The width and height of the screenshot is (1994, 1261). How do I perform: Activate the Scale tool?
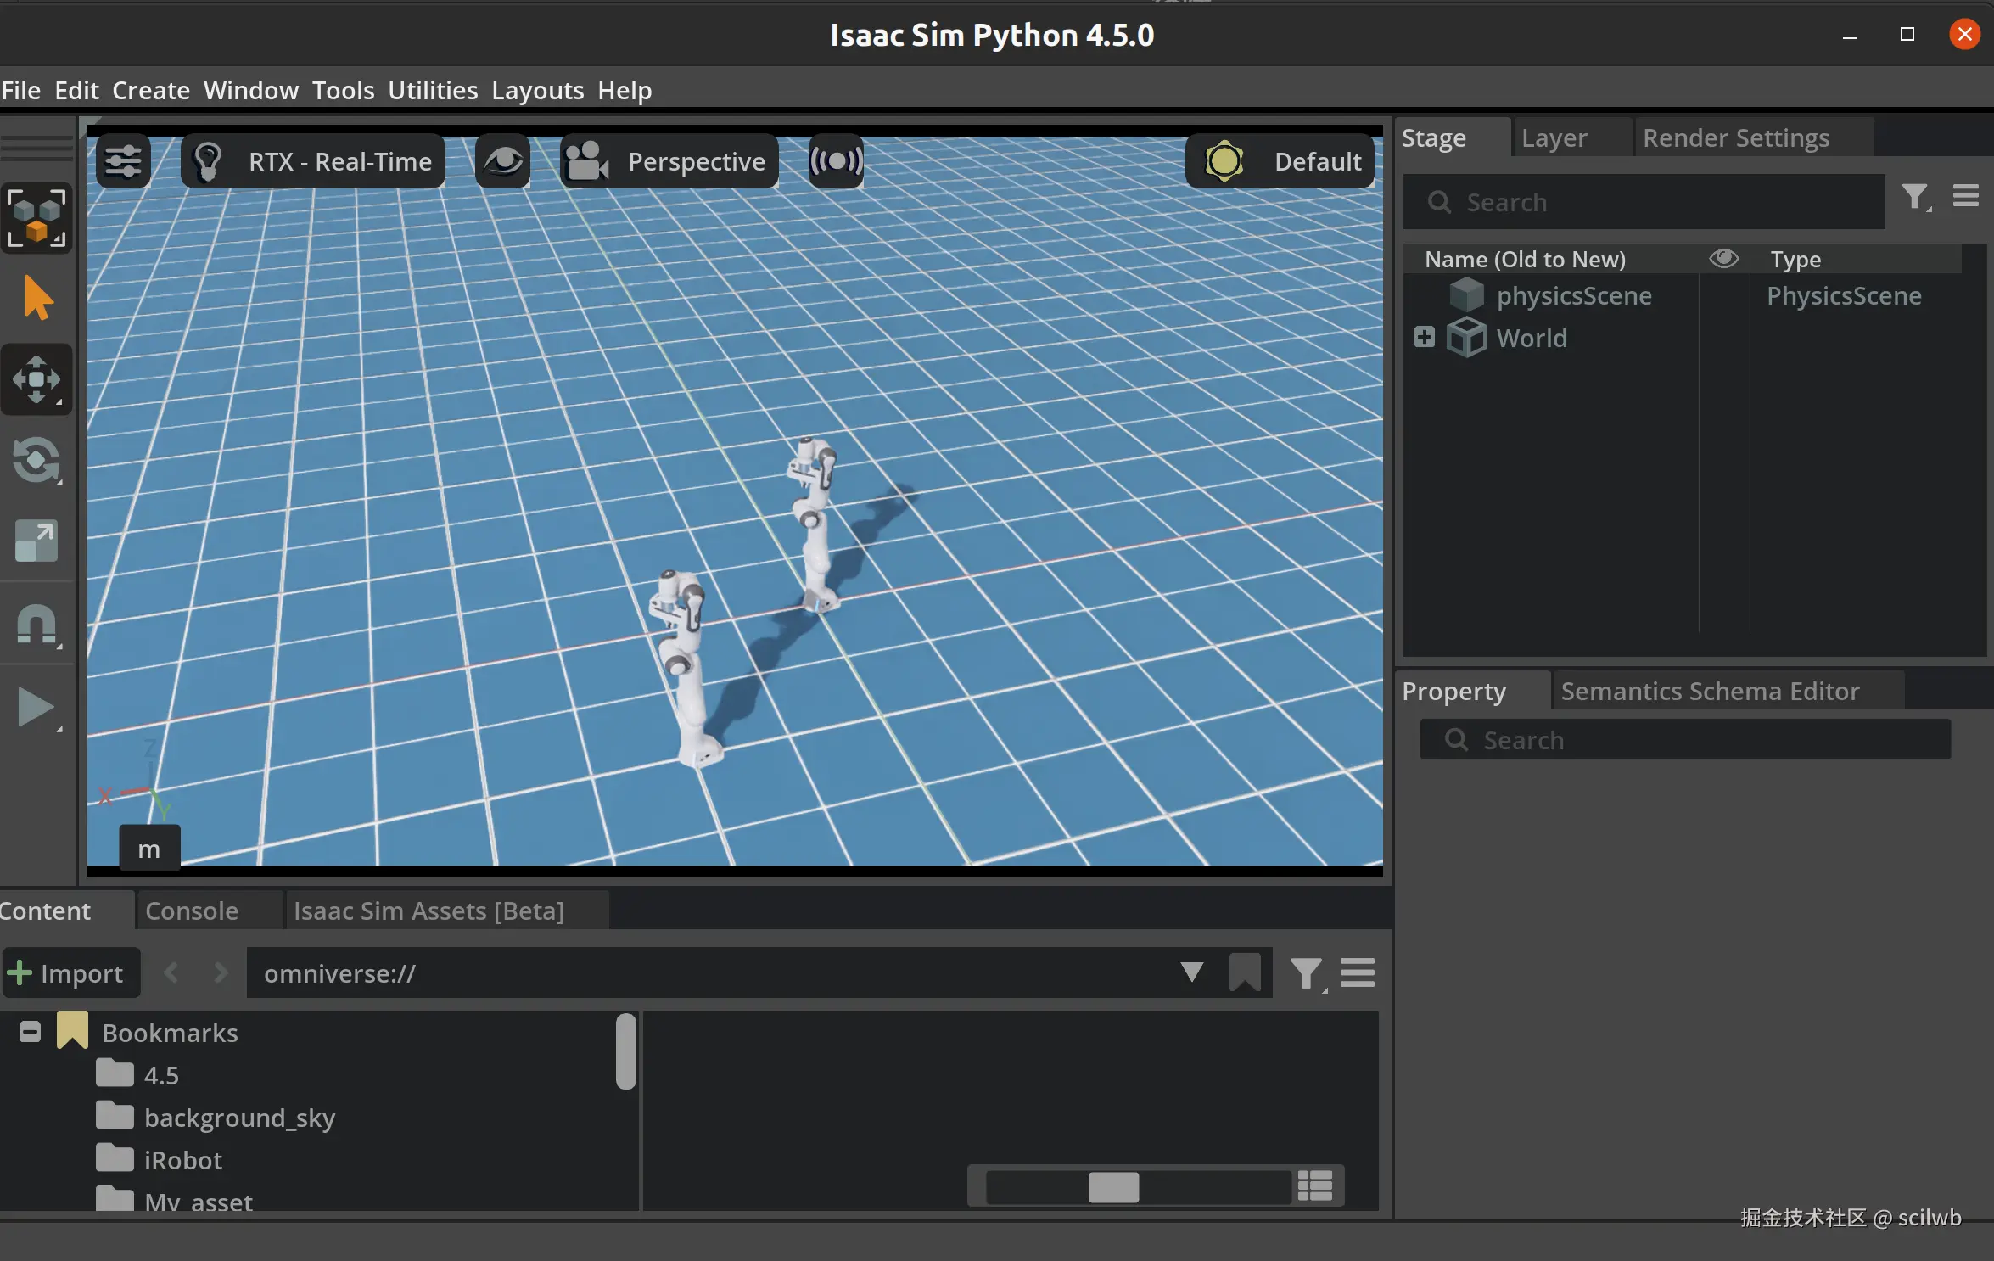(x=36, y=541)
